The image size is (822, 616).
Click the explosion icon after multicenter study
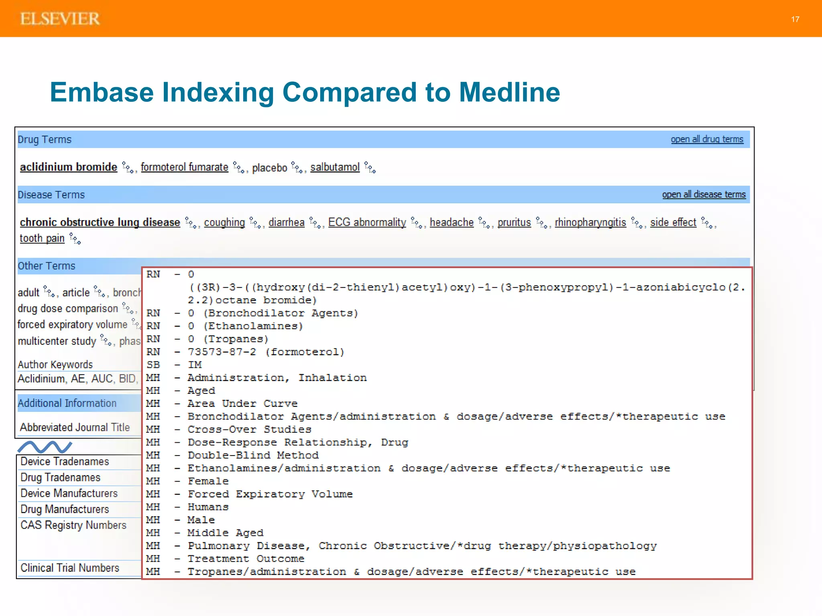click(106, 340)
